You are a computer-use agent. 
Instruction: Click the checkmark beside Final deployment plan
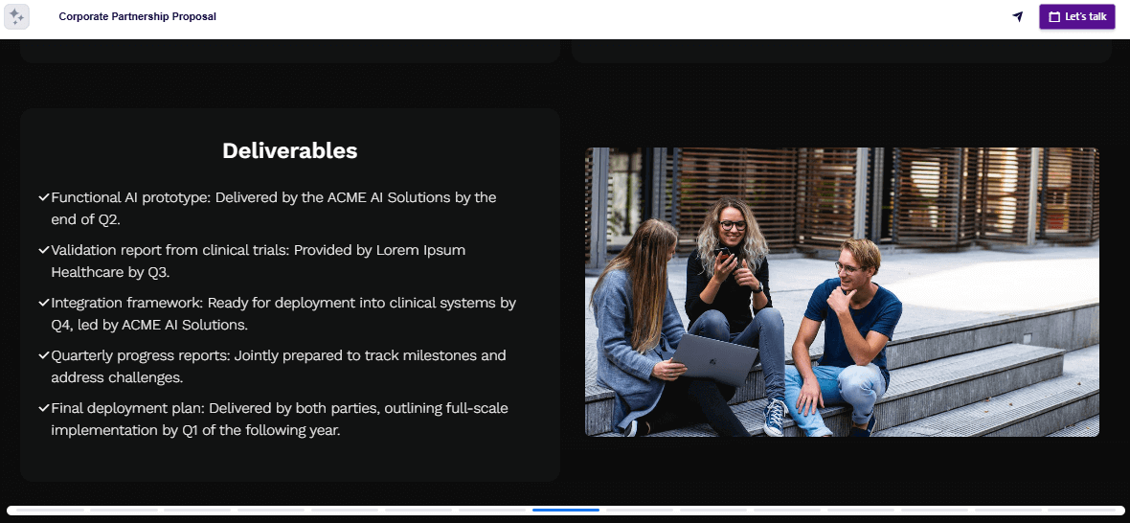(44, 408)
